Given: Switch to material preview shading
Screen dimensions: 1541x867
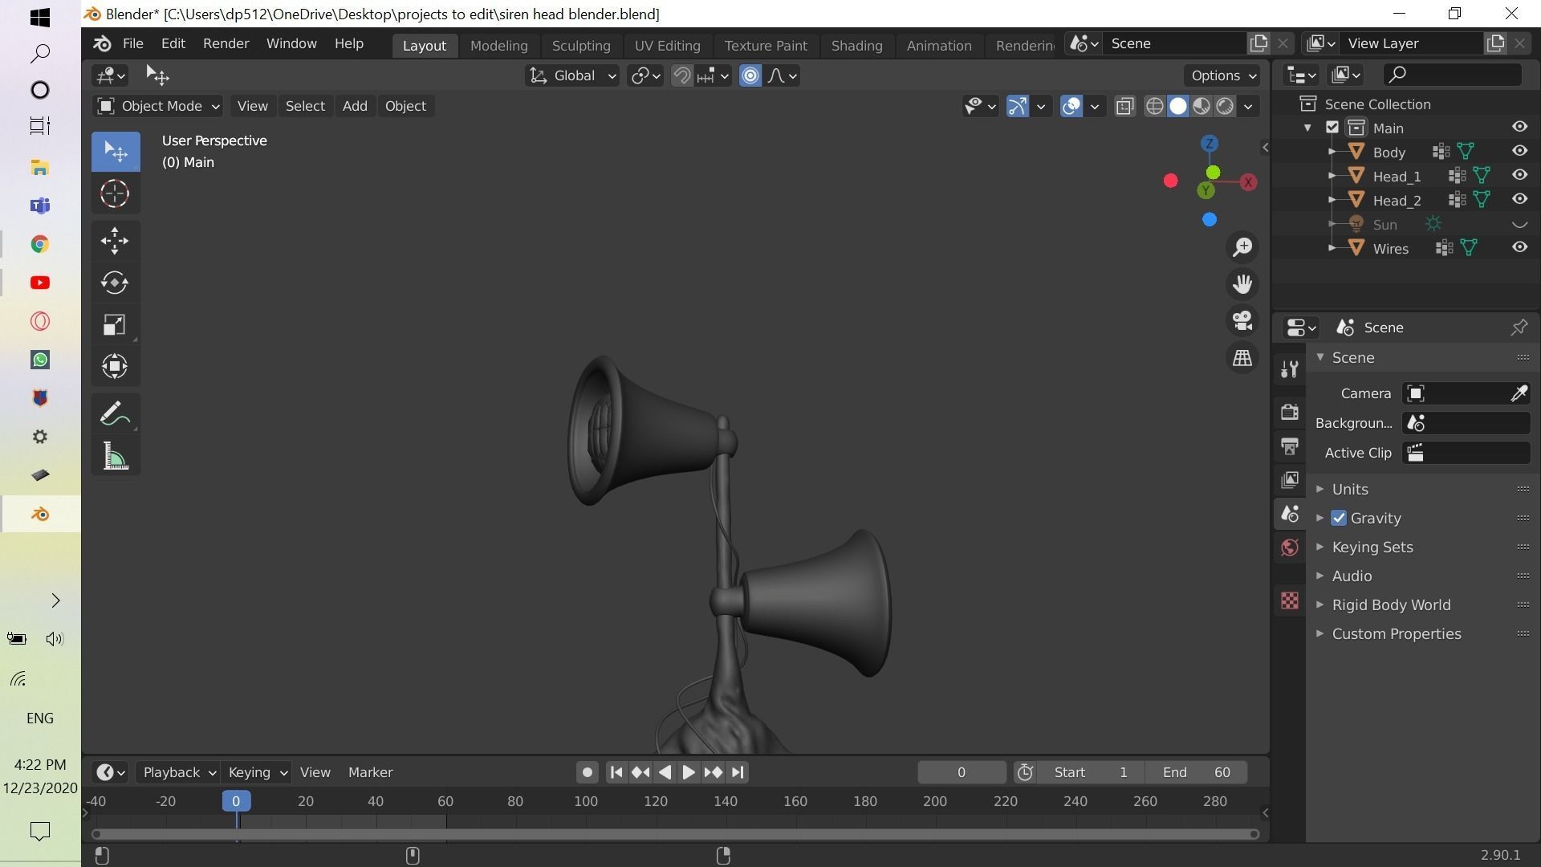Looking at the screenshot, I should coord(1201,106).
